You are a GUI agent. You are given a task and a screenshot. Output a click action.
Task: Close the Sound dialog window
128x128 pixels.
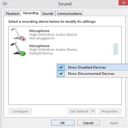pyautogui.click(x=123, y=3)
